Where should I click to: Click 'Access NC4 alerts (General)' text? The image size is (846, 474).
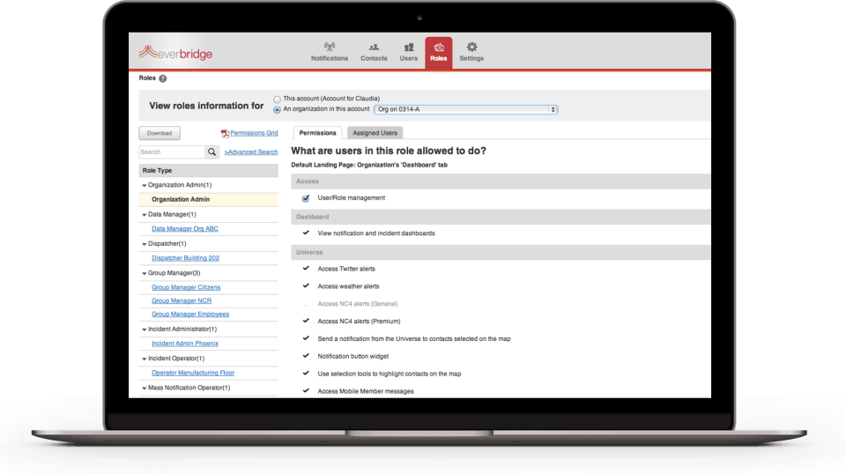coord(357,304)
